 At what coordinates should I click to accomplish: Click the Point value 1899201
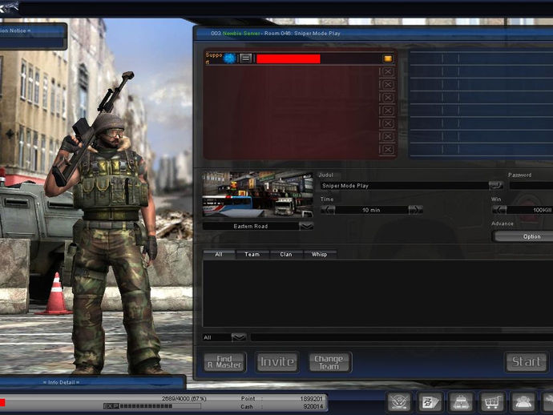click(312, 398)
